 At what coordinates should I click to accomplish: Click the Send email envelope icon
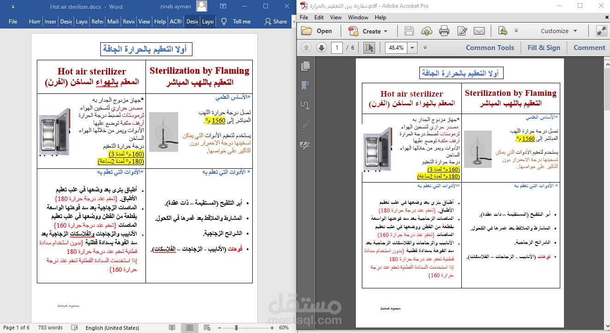479,31
